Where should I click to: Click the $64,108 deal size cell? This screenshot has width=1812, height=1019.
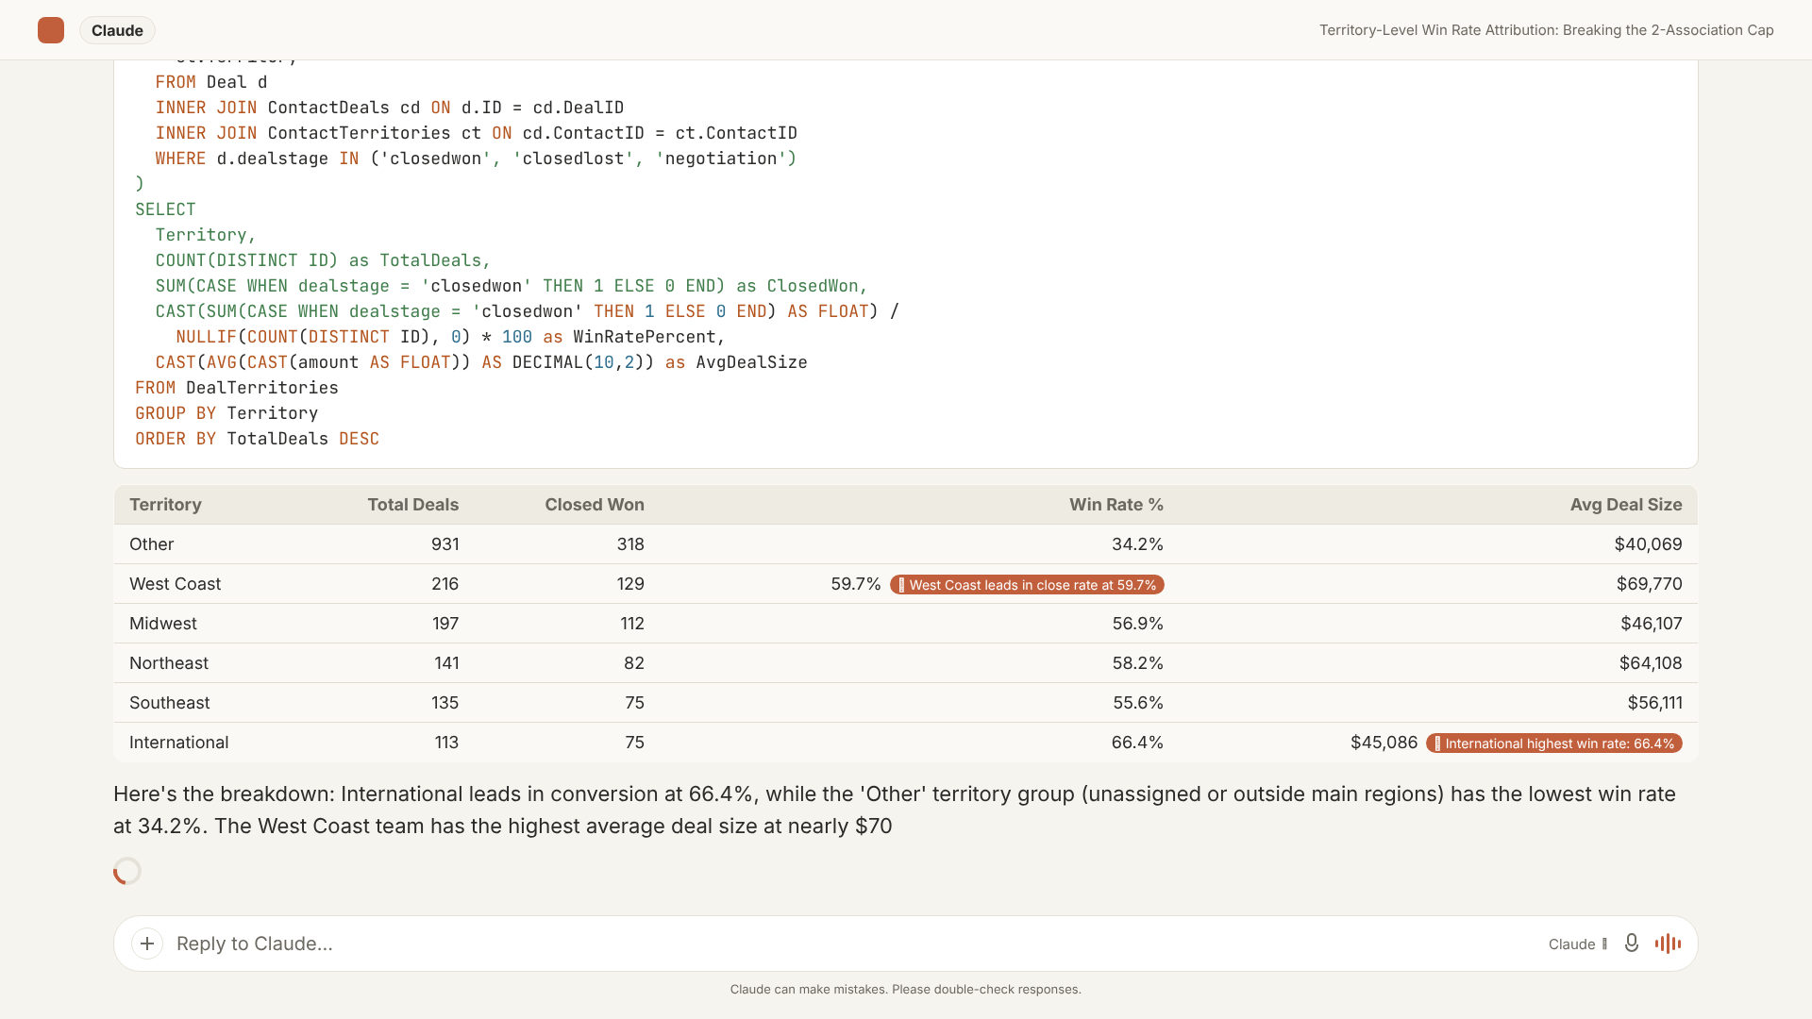pyautogui.click(x=1651, y=663)
